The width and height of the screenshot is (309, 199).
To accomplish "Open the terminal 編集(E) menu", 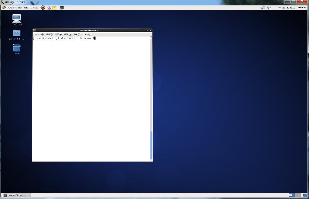I will point(49,34).
